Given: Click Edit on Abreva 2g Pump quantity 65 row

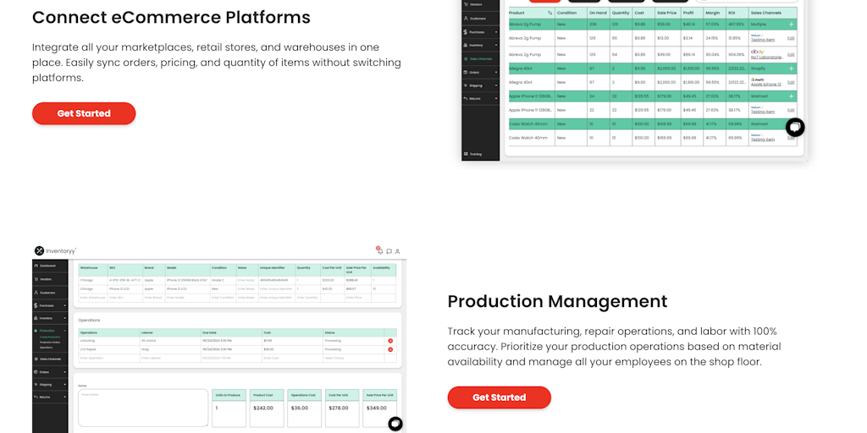Looking at the screenshot, I should (x=791, y=38).
